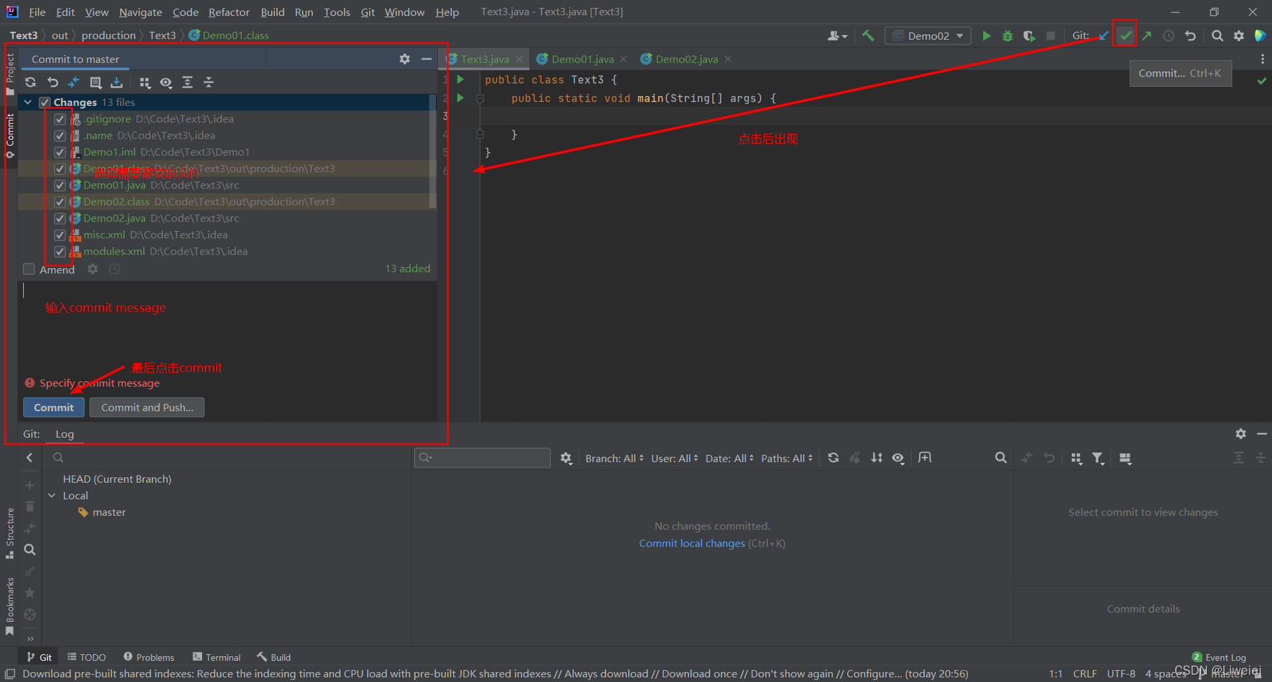Click the Refresh icon in Commit toolbar

pyautogui.click(x=30, y=82)
